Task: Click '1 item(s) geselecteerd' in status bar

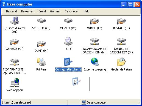Action: pos(16,102)
